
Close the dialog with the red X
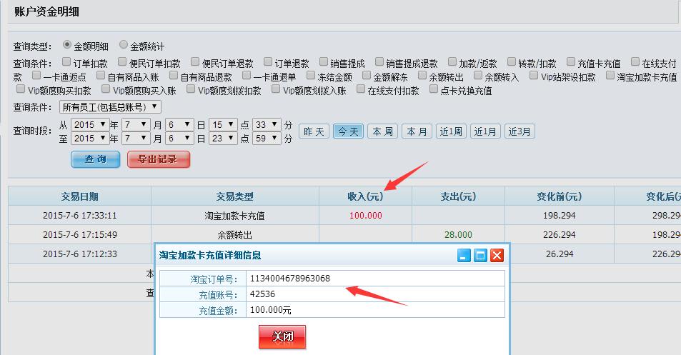tap(497, 255)
